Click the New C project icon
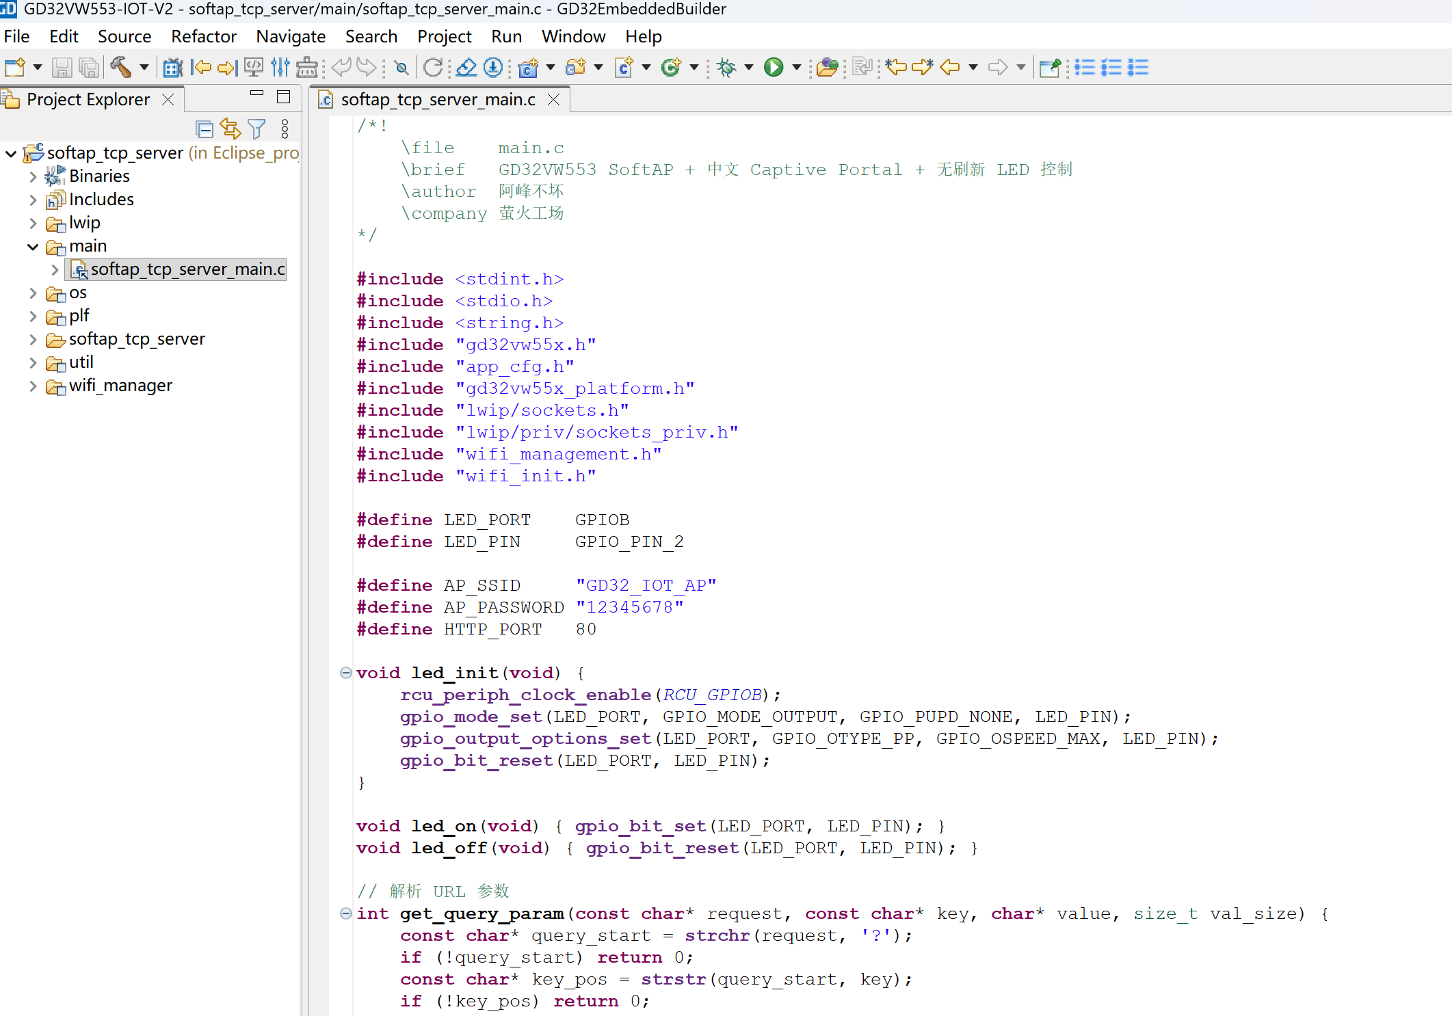The height and width of the screenshot is (1016, 1452). point(529,67)
